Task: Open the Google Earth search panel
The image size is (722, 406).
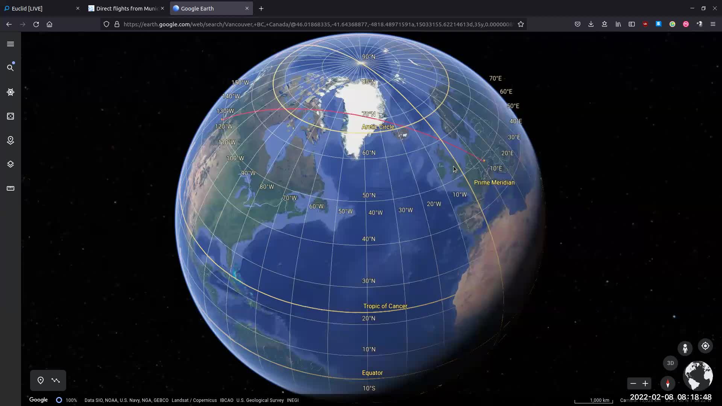Action: click(x=11, y=68)
